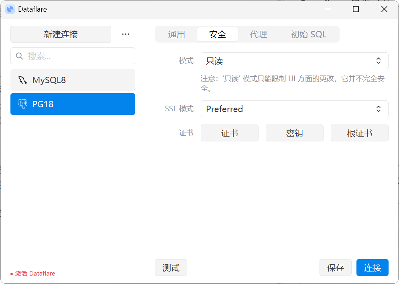This screenshot has width=399, height=284.
Task: Click the 根证书 root certificate button
Action: pyautogui.click(x=360, y=133)
